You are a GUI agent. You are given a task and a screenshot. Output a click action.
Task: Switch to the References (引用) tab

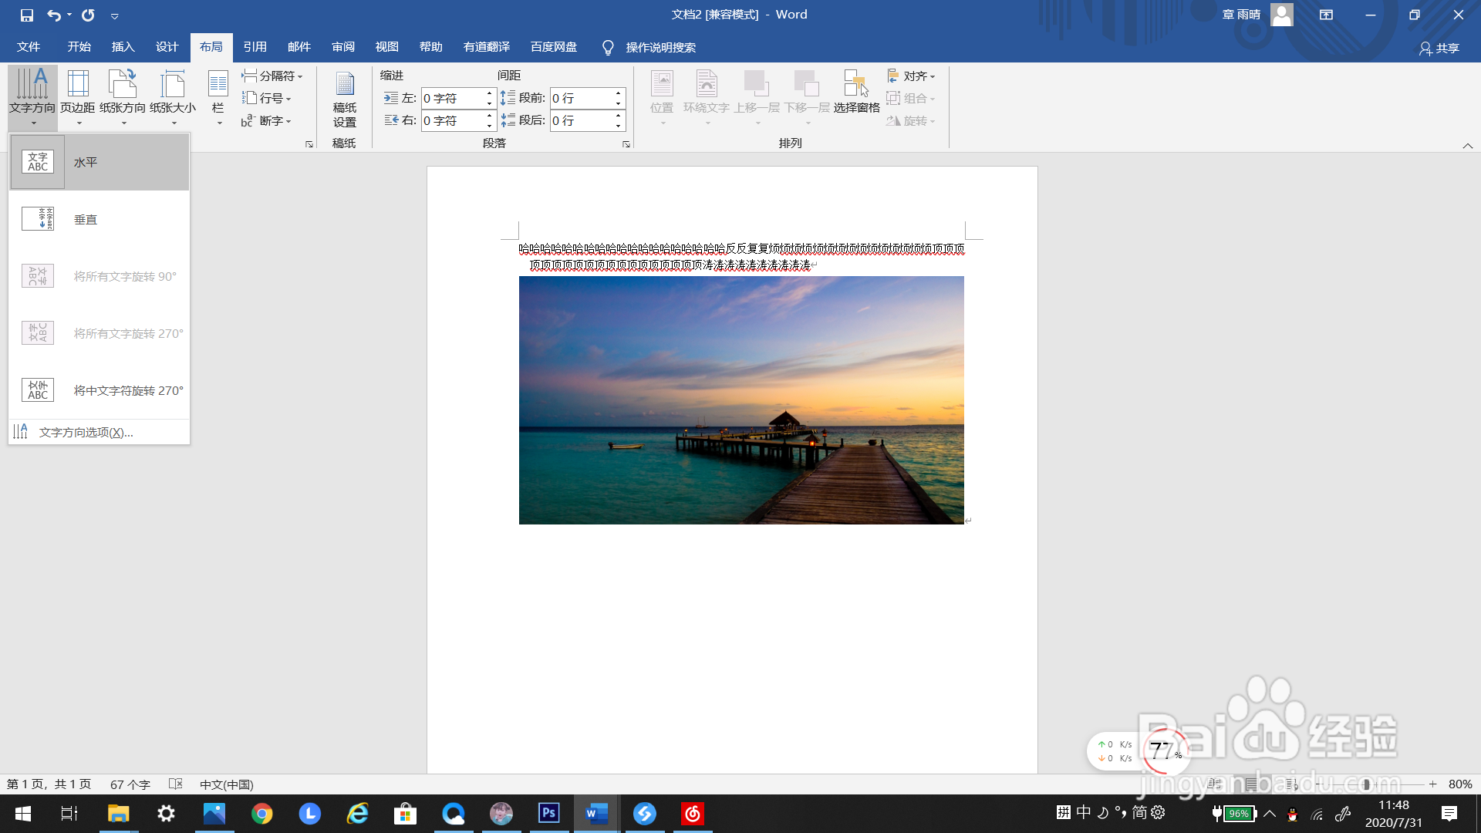tap(255, 47)
